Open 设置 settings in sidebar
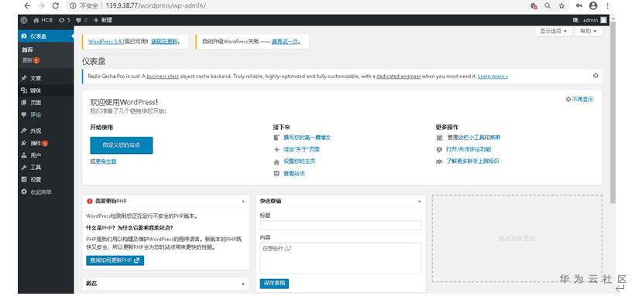The height and width of the screenshot is (296, 635). (46, 179)
